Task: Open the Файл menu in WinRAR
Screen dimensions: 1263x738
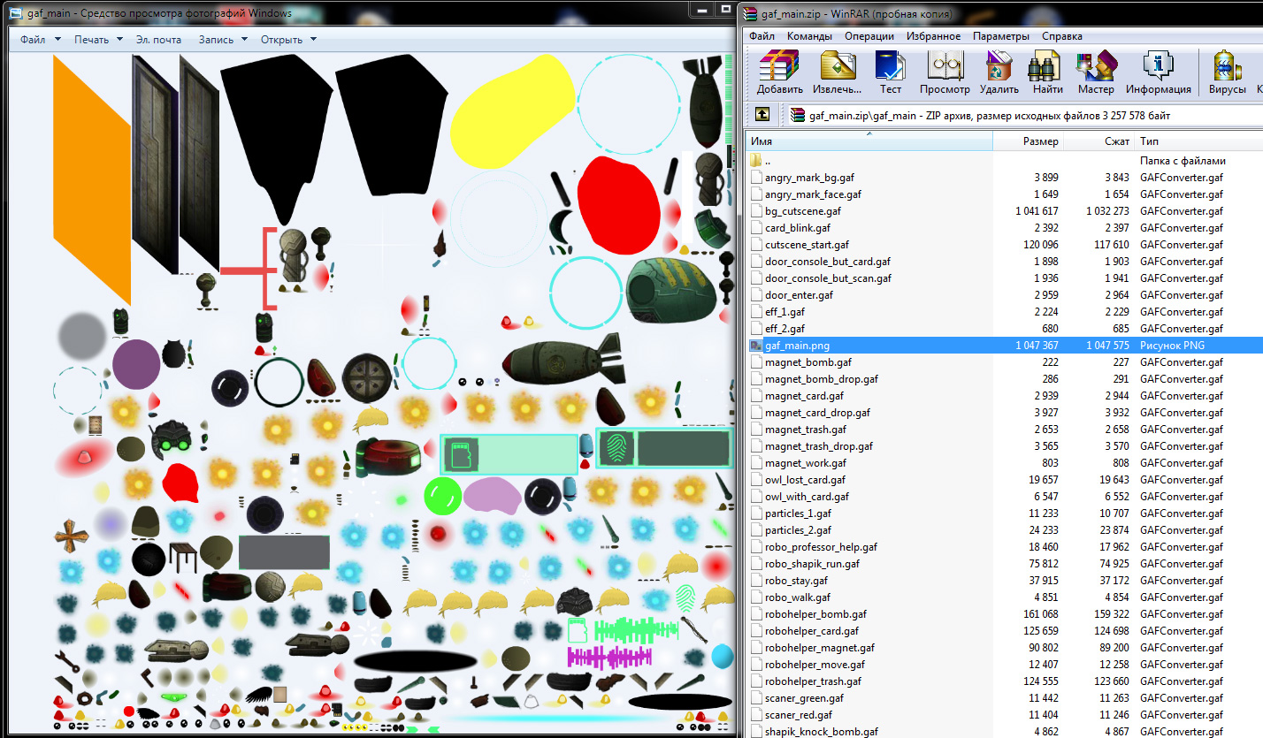Action: click(762, 36)
